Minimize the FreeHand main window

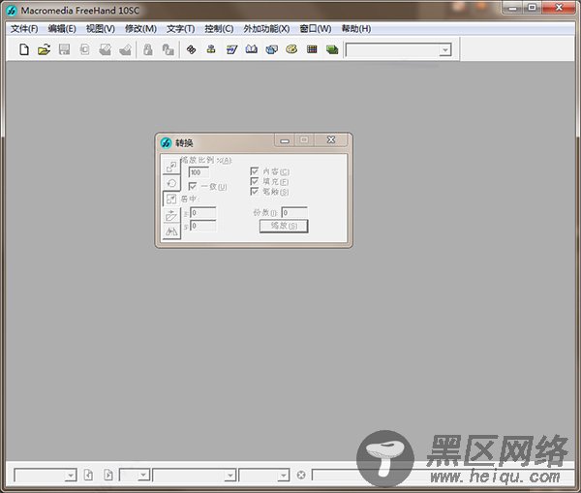pos(513,8)
